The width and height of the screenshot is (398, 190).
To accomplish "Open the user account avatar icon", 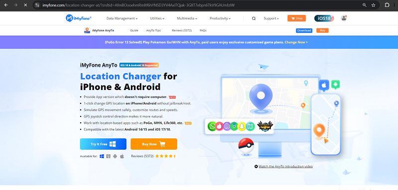I will click(x=344, y=18).
